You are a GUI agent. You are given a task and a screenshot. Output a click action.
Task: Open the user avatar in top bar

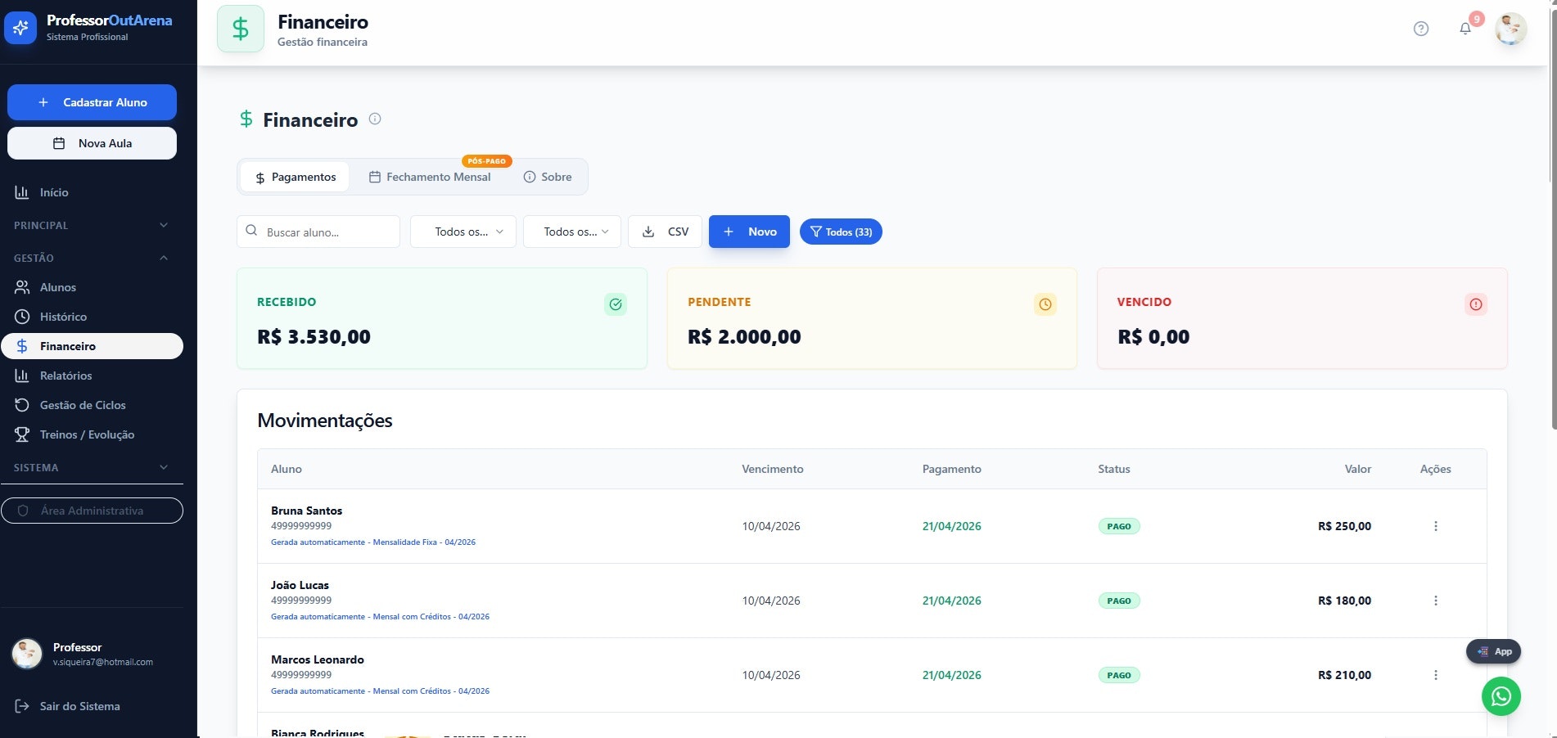pos(1510,29)
